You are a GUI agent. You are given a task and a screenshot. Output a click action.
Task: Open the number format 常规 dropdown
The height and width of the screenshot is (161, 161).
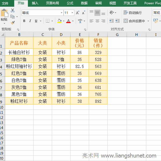(157, 13)
